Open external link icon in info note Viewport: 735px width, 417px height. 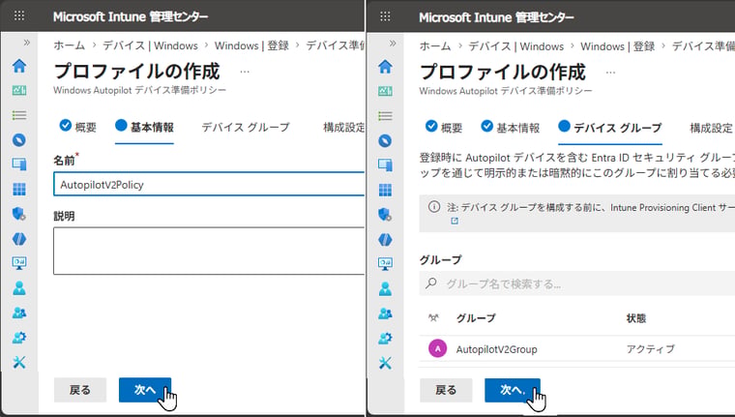(x=455, y=221)
